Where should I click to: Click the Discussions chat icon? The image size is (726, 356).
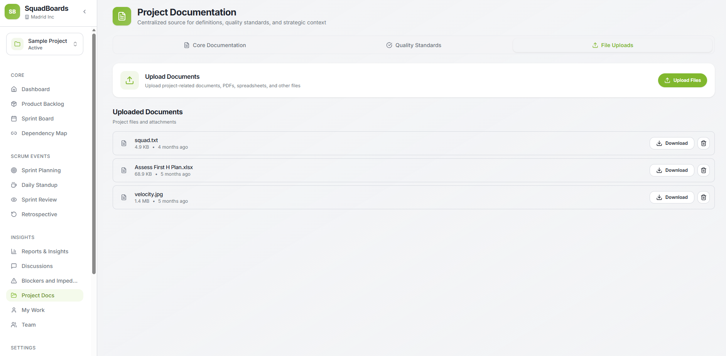tap(14, 266)
